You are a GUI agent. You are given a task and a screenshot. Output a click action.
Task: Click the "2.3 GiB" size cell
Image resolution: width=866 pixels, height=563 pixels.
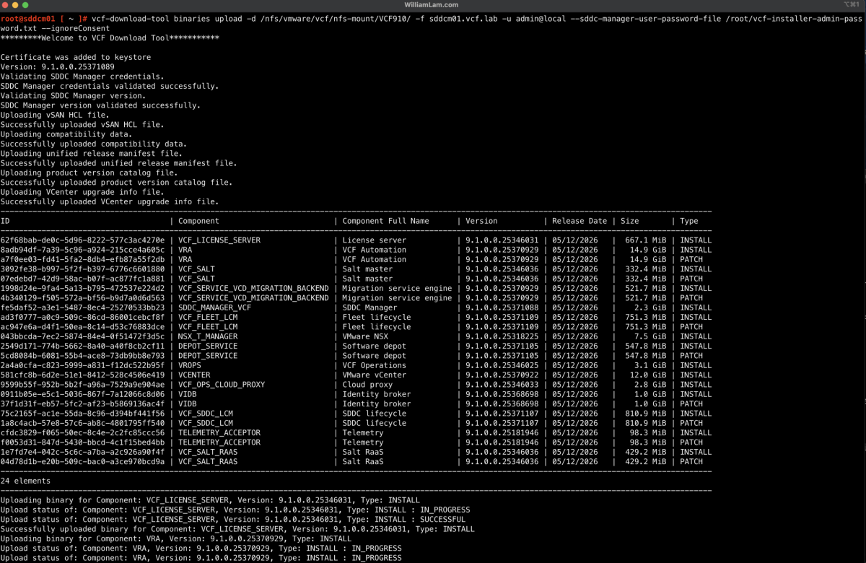(650, 307)
